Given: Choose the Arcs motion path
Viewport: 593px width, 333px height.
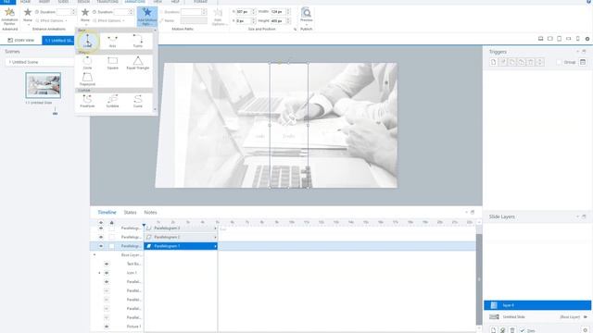Looking at the screenshot, I should [x=112, y=41].
